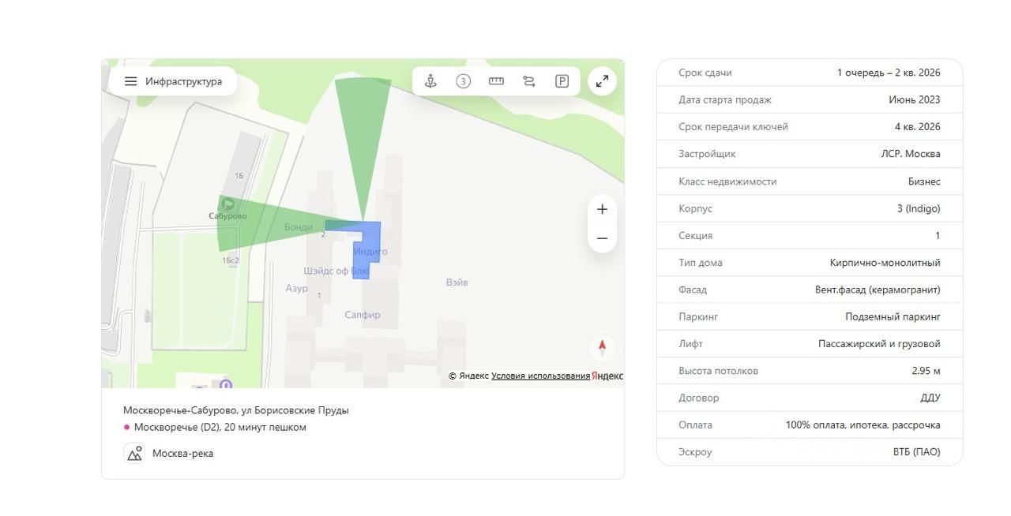
Task: Click the address Москворечье-Сабурово, ул Борисовские Пруды
Action: (236, 410)
